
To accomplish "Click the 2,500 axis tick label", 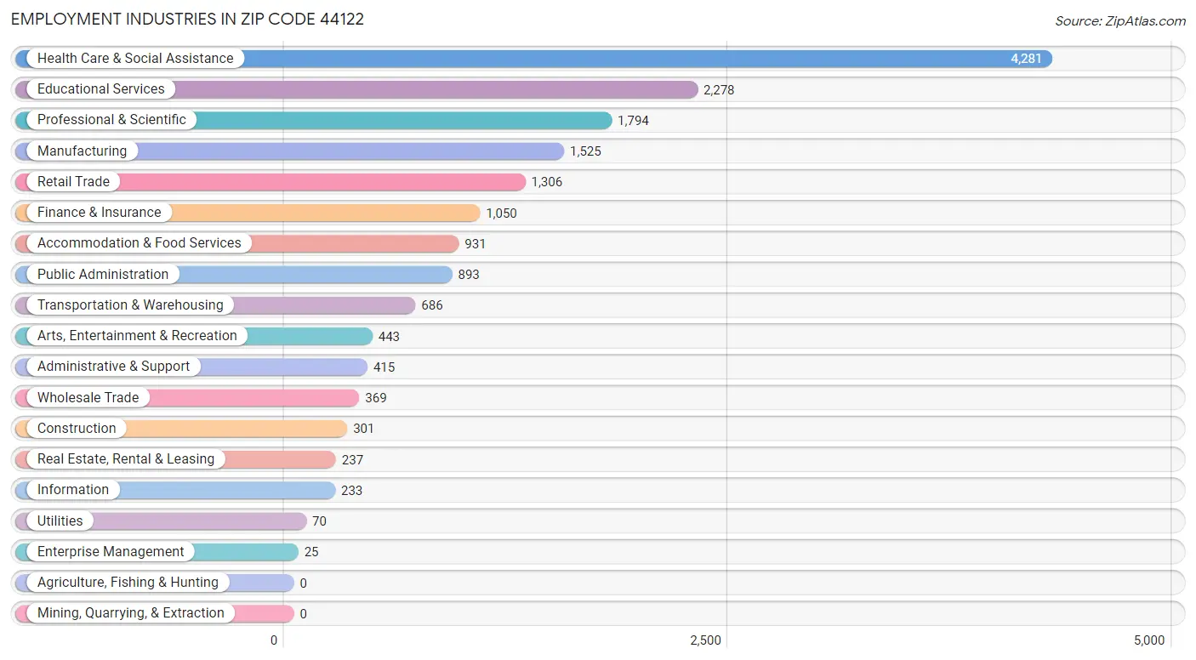I will point(706,640).
